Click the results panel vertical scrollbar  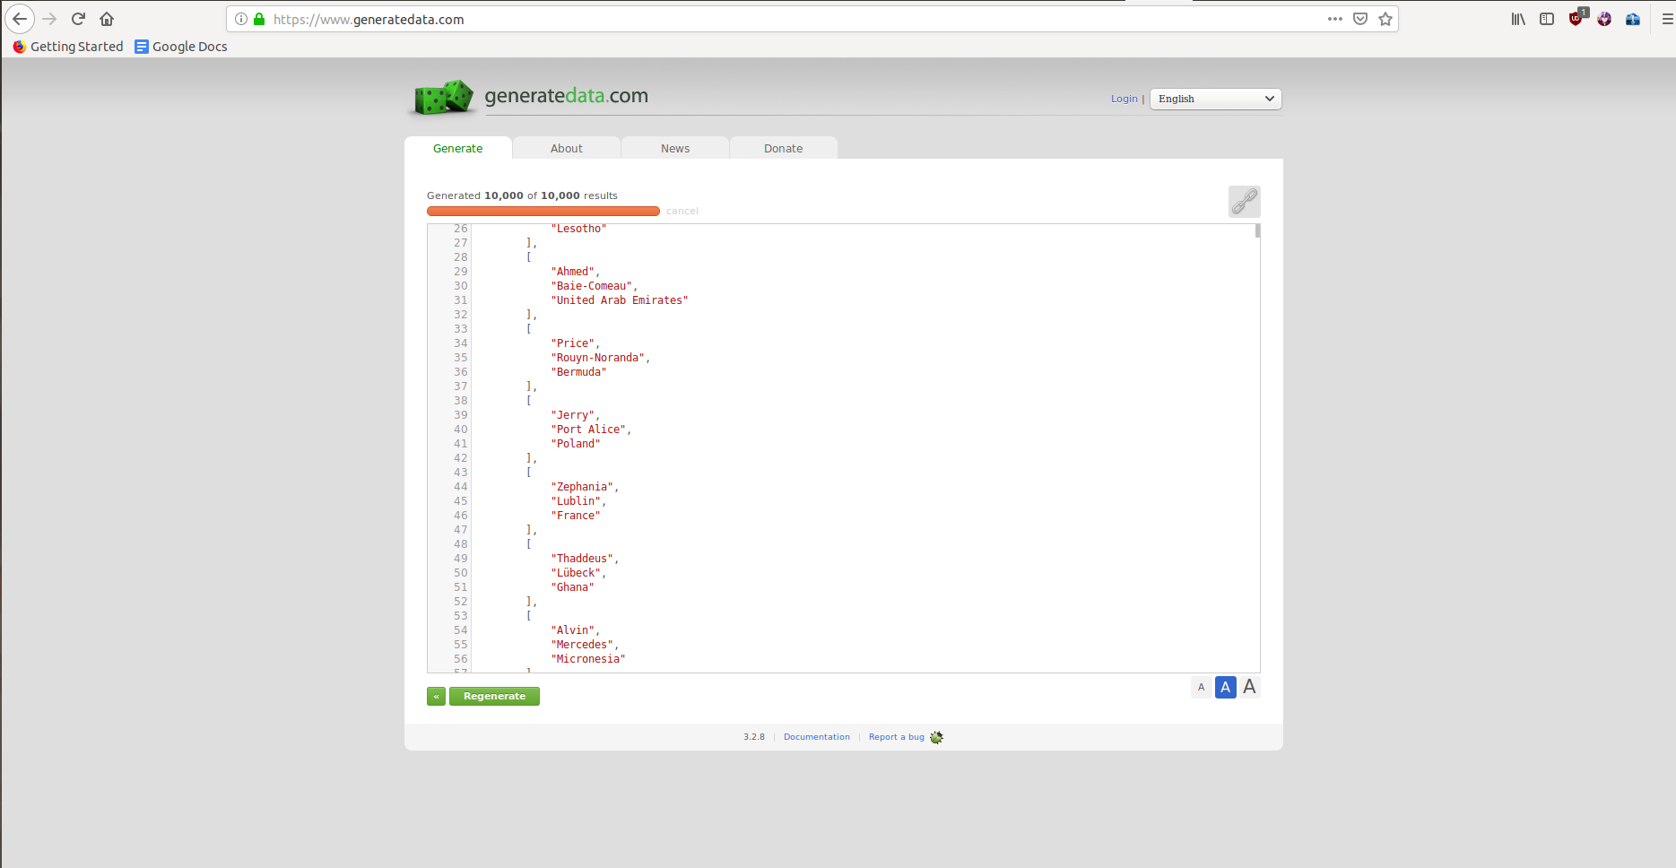point(1258,231)
